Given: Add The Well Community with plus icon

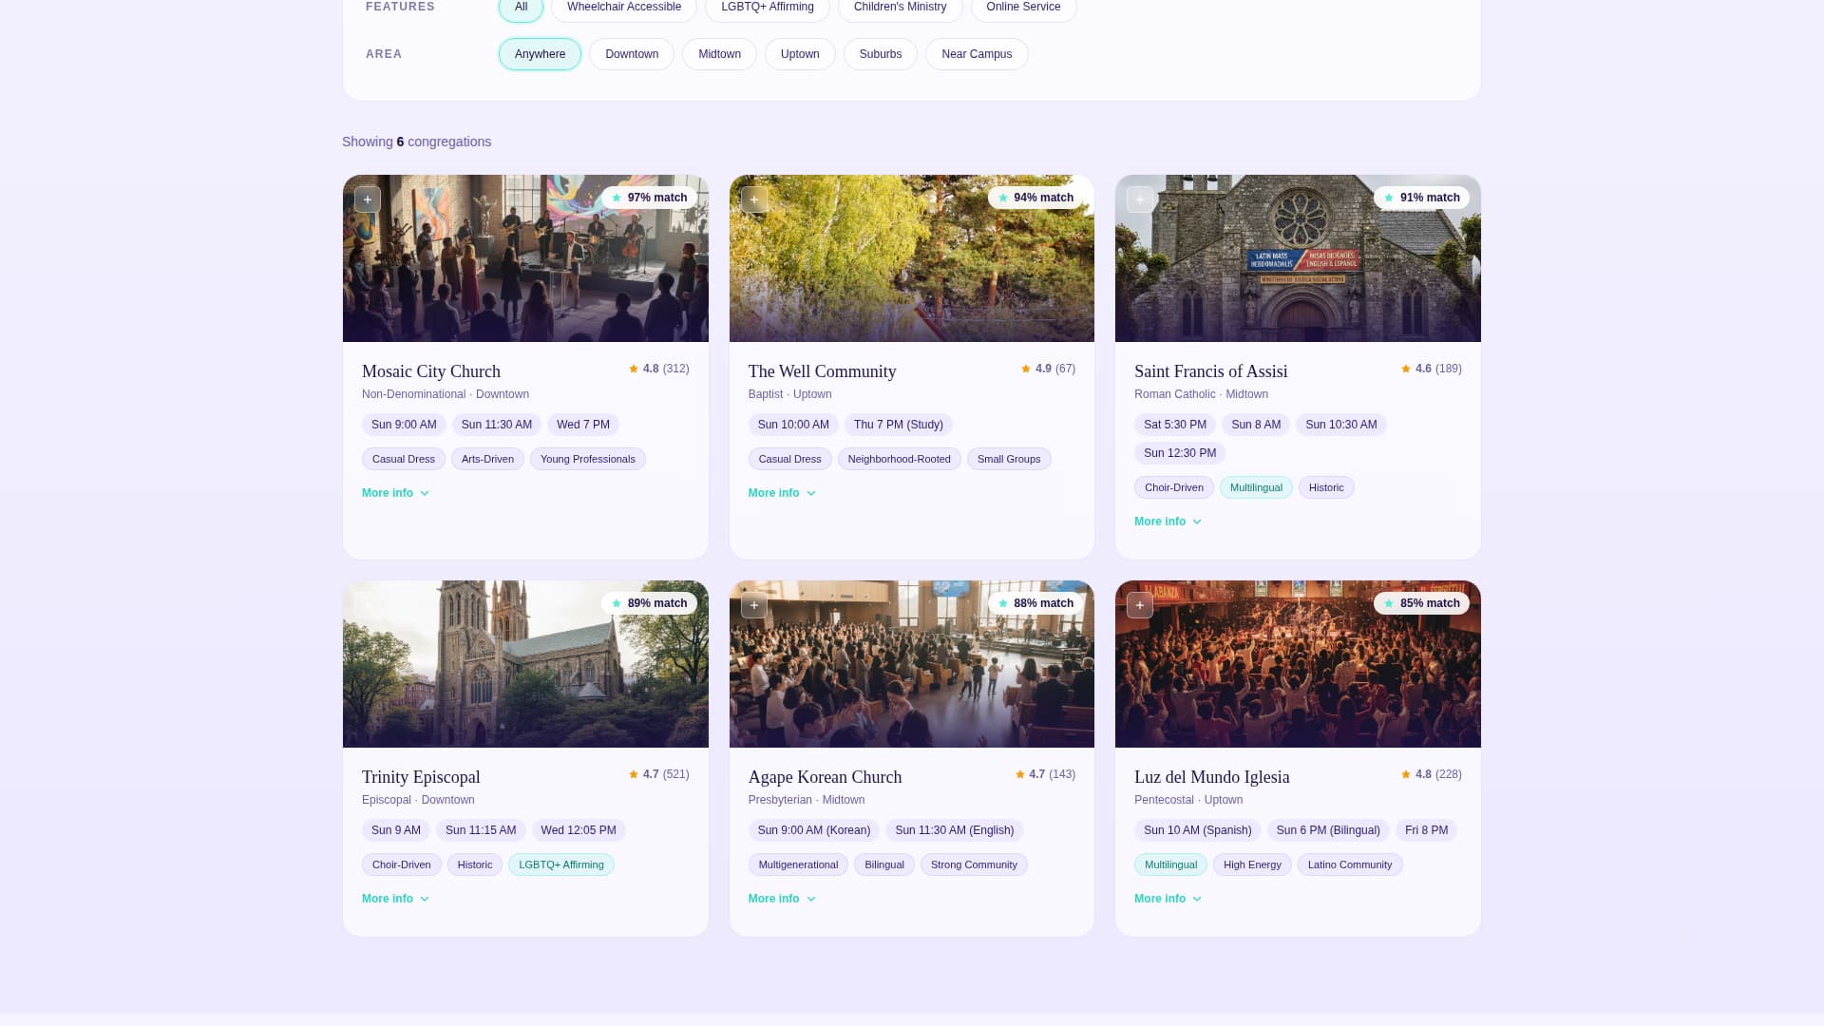Looking at the screenshot, I should (x=754, y=199).
